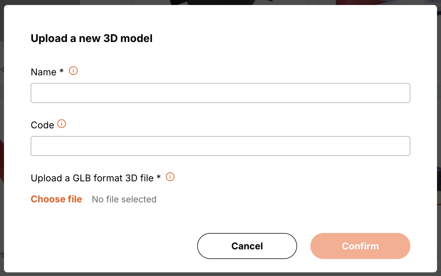Click the darkened page strip left of dialog
The width and height of the screenshot is (441, 276).
coord(2,138)
